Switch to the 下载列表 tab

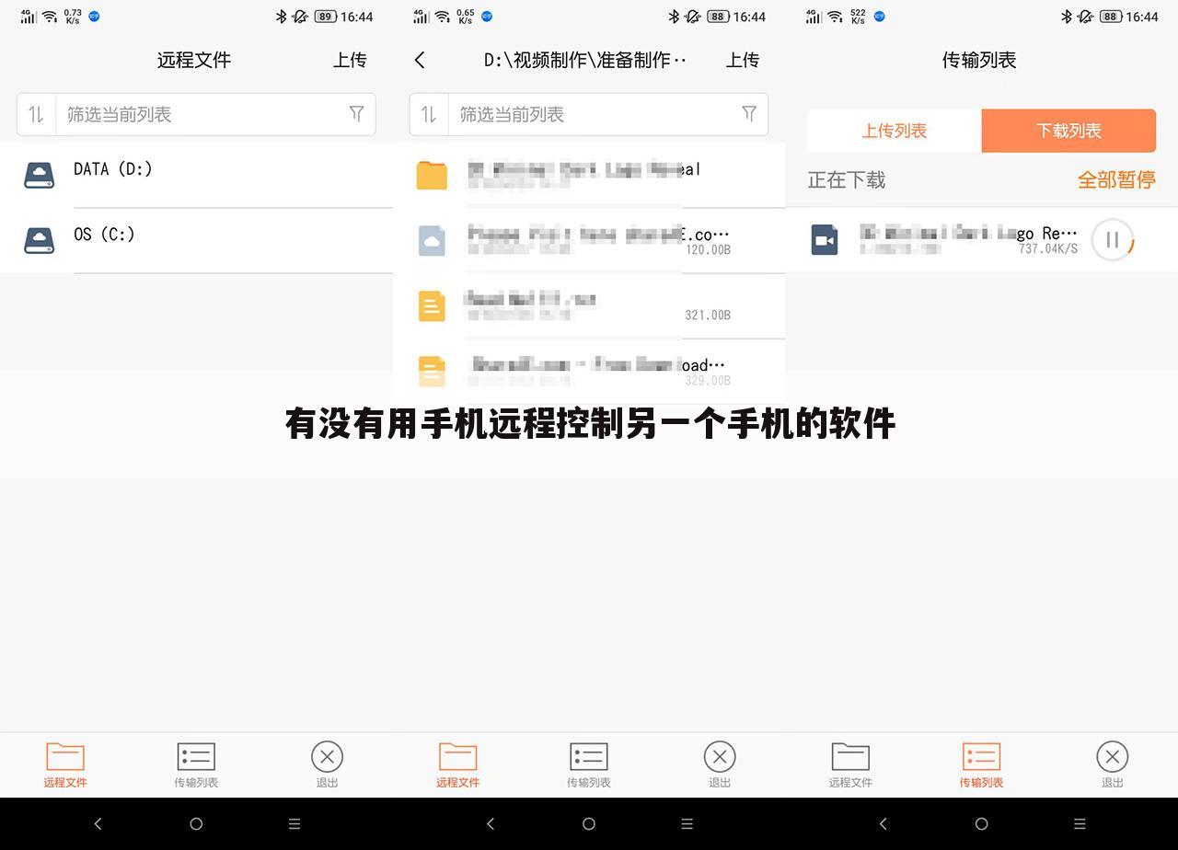pyautogui.click(x=1068, y=131)
